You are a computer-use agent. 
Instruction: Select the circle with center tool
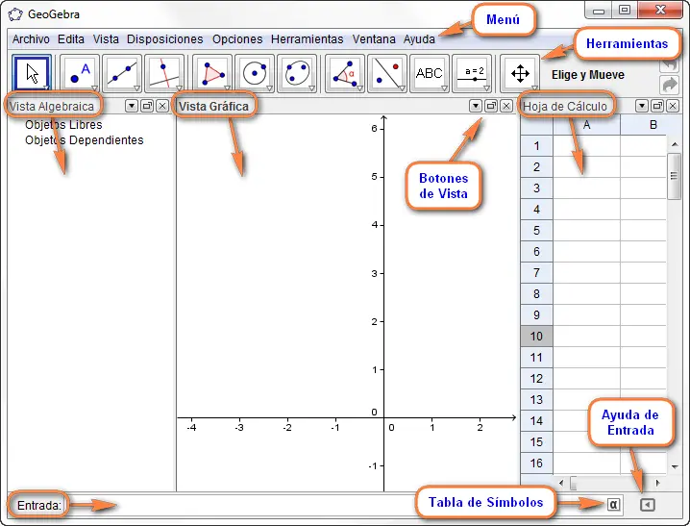click(x=255, y=73)
